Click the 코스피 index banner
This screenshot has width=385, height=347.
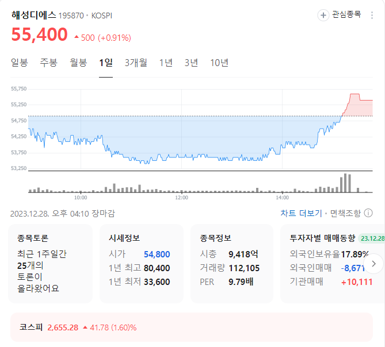[192, 327]
